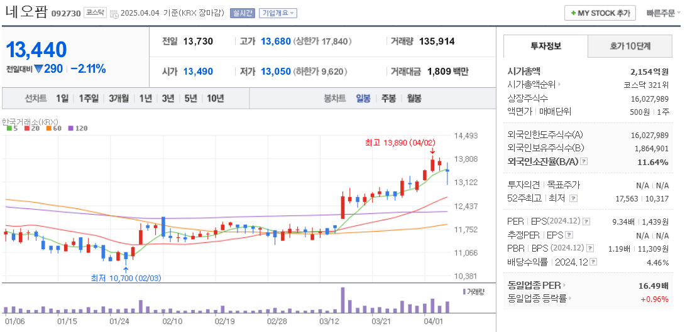Click the 거래량 volume legend marker
685x332 pixels.
click(x=474, y=291)
